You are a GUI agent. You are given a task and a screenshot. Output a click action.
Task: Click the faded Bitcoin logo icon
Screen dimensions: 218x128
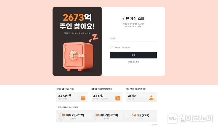61,116
